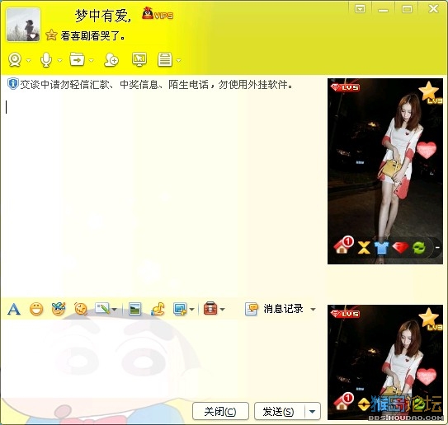Click the 关闭(C) button
Image resolution: width=448 pixels, height=425 pixels.
pyautogui.click(x=220, y=411)
